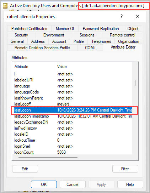Click the logonCount value 5863

[61, 152]
